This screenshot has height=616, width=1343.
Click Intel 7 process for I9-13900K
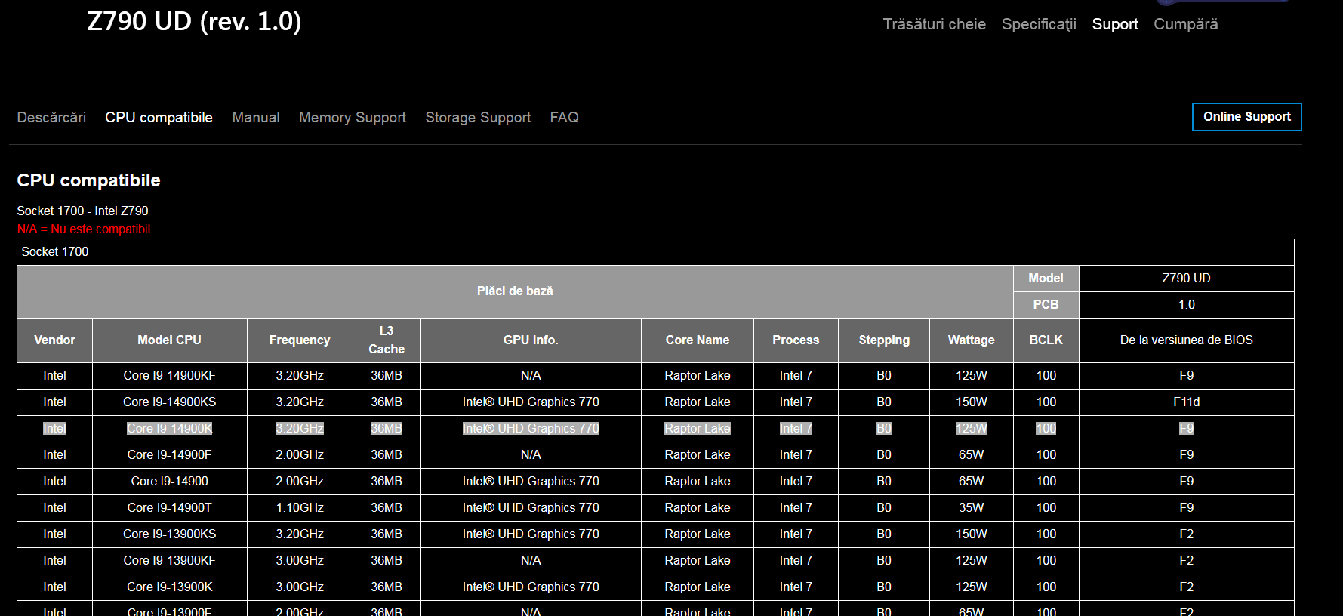pyautogui.click(x=796, y=587)
